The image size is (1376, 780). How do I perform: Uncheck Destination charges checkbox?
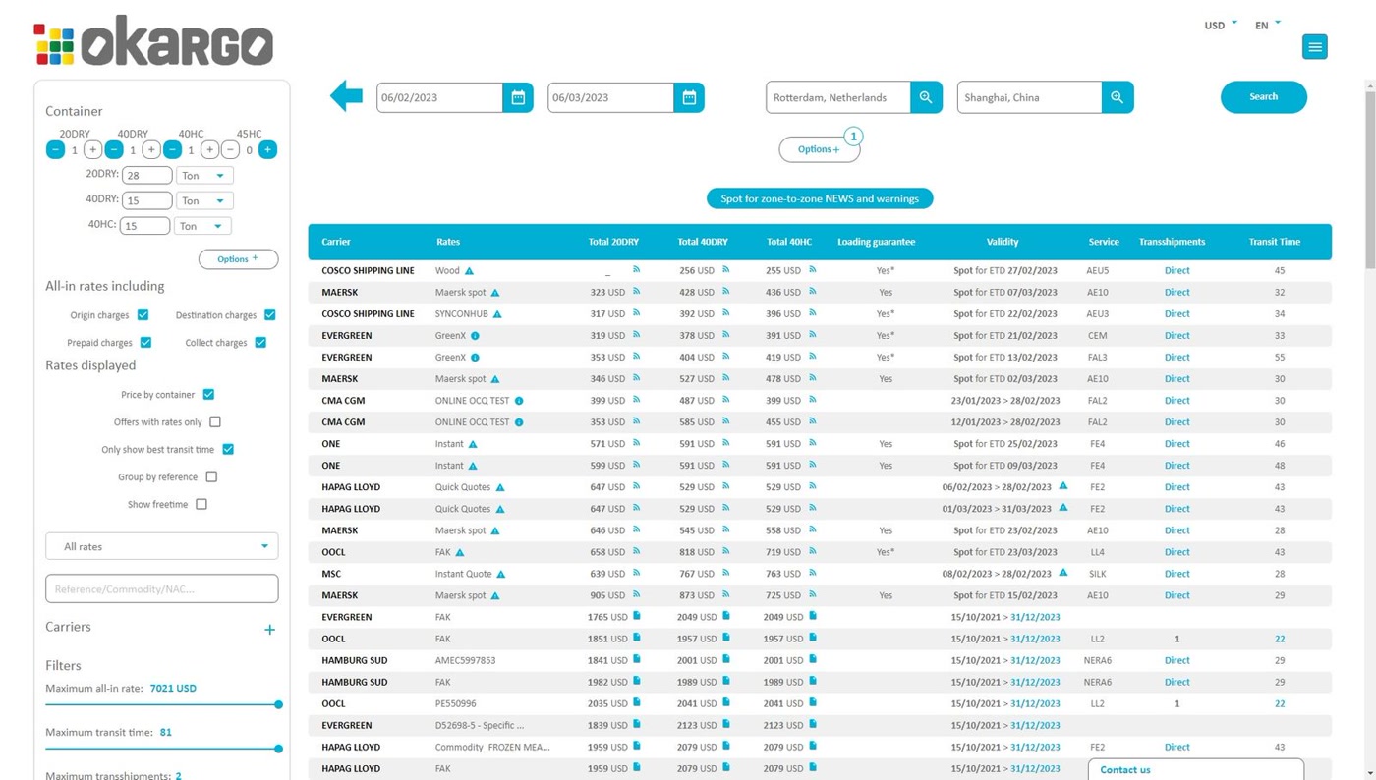tap(269, 315)
